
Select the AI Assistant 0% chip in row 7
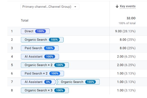[x=38, y=82]
